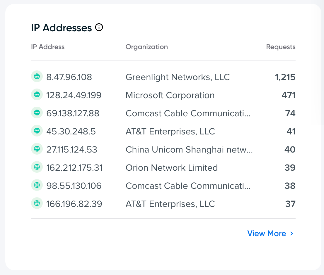Click globe icon next to 8.47.96.108
This screenshot has width=324, height=275.
tap(37, 77)
